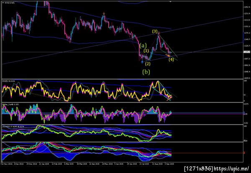
Task: Click the 100 scale value in RSI pane
Action: click(245, 81)
